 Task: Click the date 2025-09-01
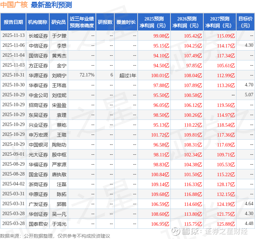coord(13,154)
